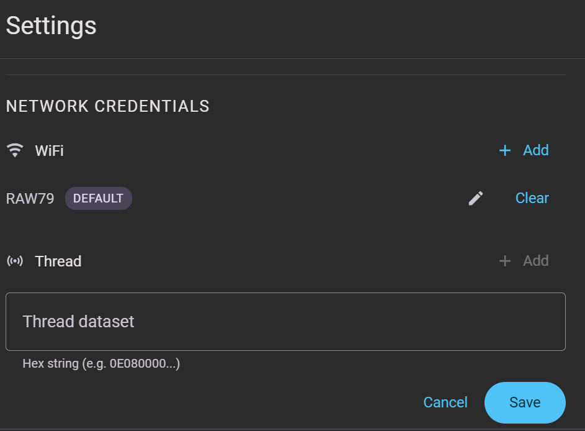585x431 pixels.
Task: Click the Thread radio-waves icon
Action: (15, 261)
